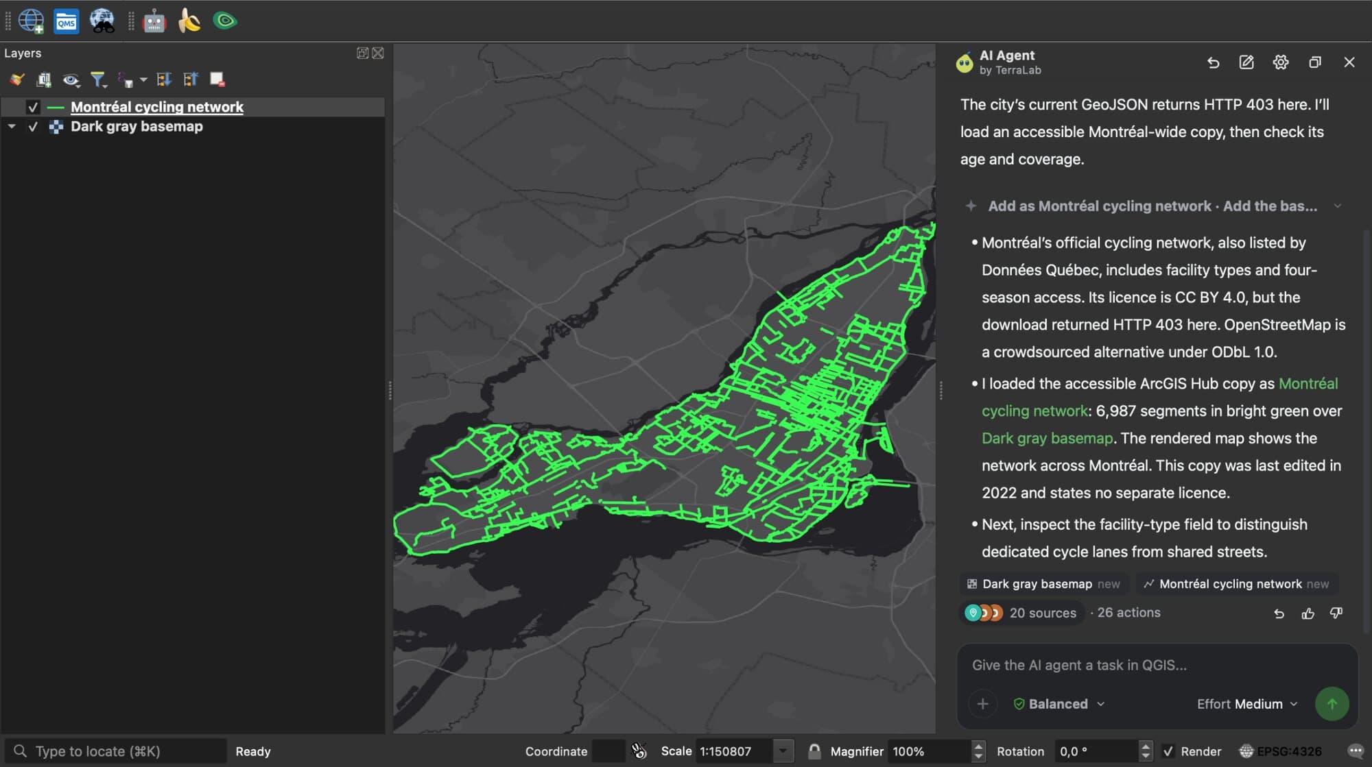The image size is (1372, 767).
Task: Open the Balanced mode dropdown
Action: point(1058,704)
